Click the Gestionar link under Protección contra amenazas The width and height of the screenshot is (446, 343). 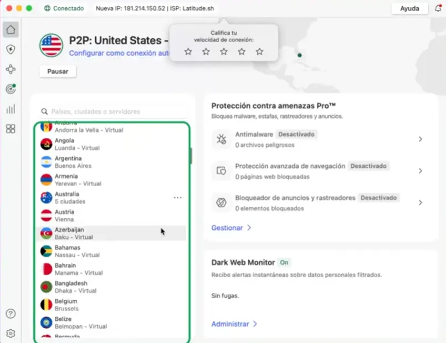coord(228,227)
